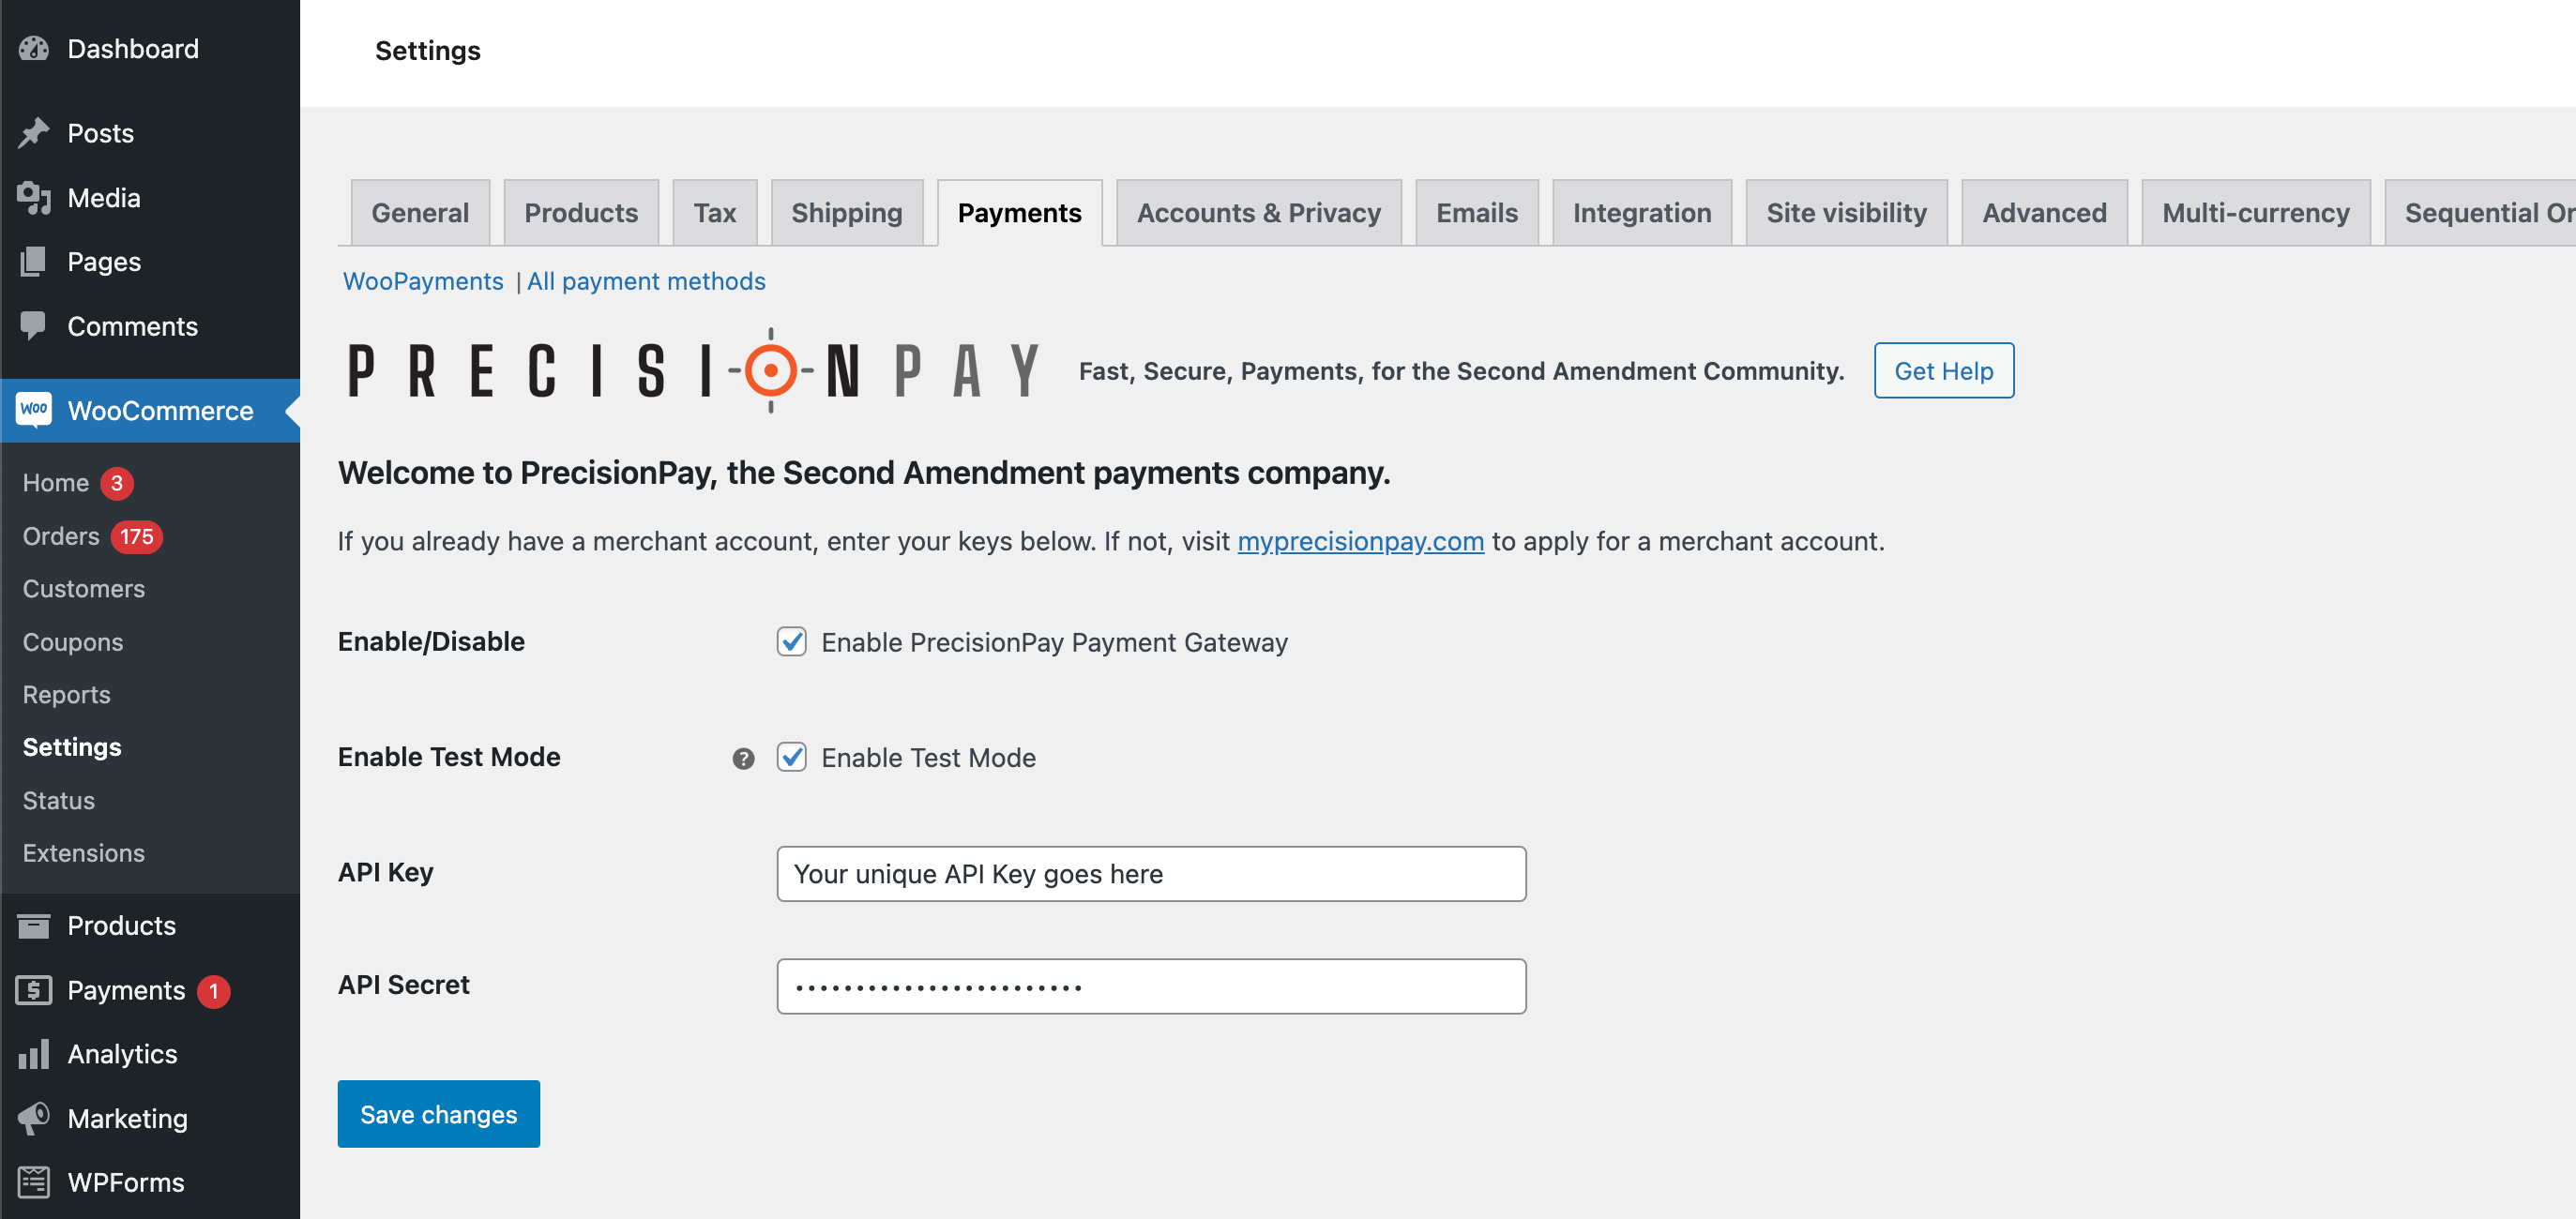
Task: Open the Accounts & Privacy tab
Action: pos(1258,212)
